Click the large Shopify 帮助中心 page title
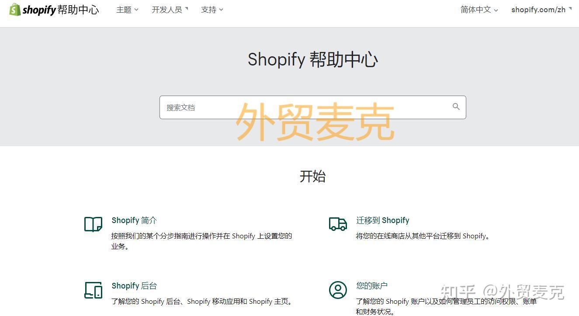579x316 pixels. coord(312,60)
